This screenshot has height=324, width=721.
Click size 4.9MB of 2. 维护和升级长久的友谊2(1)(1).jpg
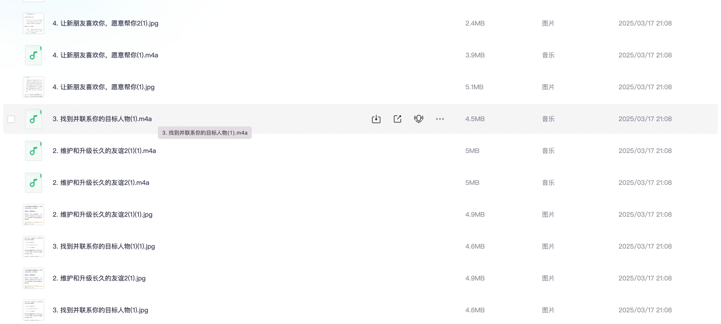coord(475,215)
